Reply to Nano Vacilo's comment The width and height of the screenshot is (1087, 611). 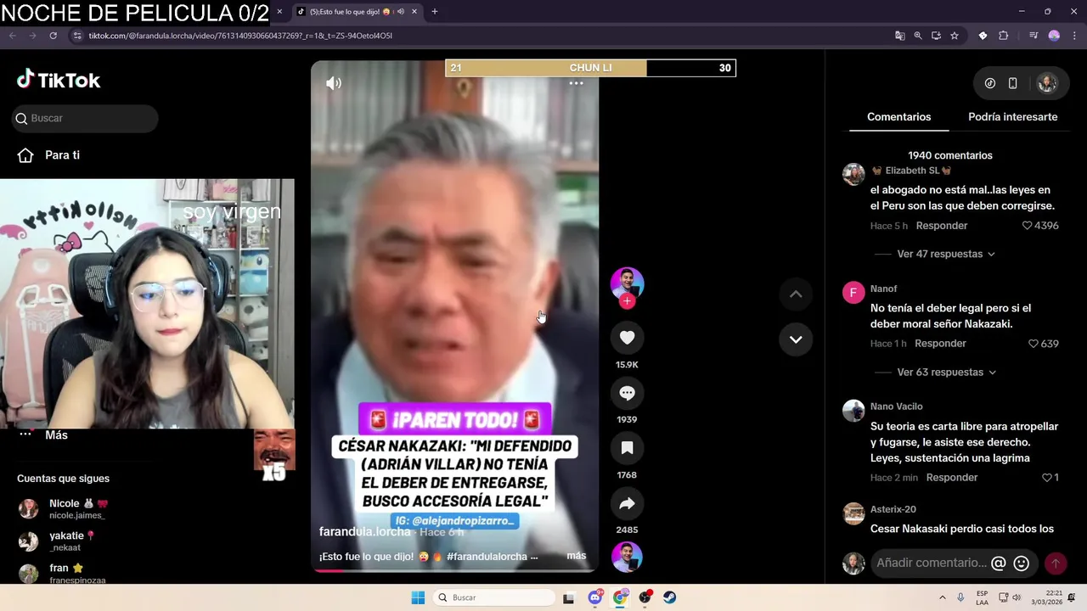(952, 478)
